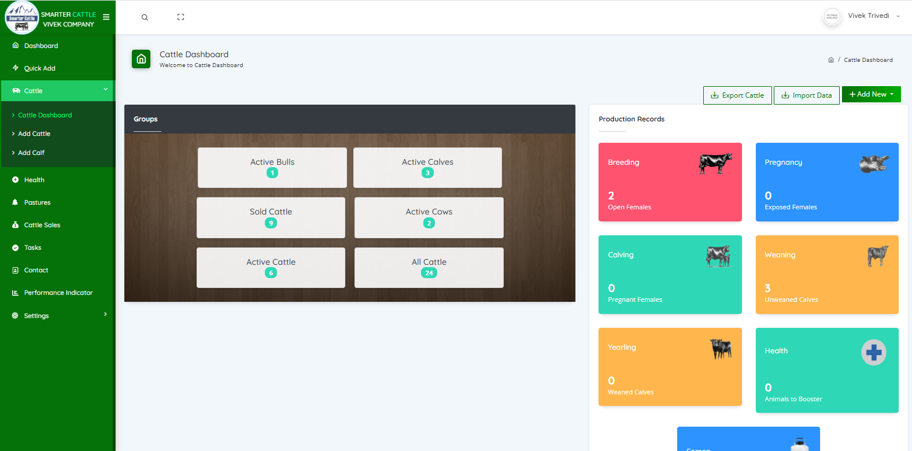This screenshot has width=912, height=451.
Task: Click All Cattle count badge 24
Action: pyautogui.click(x=429, y=273)
